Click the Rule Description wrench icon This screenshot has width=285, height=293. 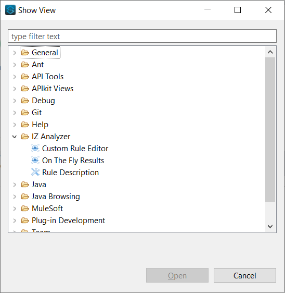point(35,173)
